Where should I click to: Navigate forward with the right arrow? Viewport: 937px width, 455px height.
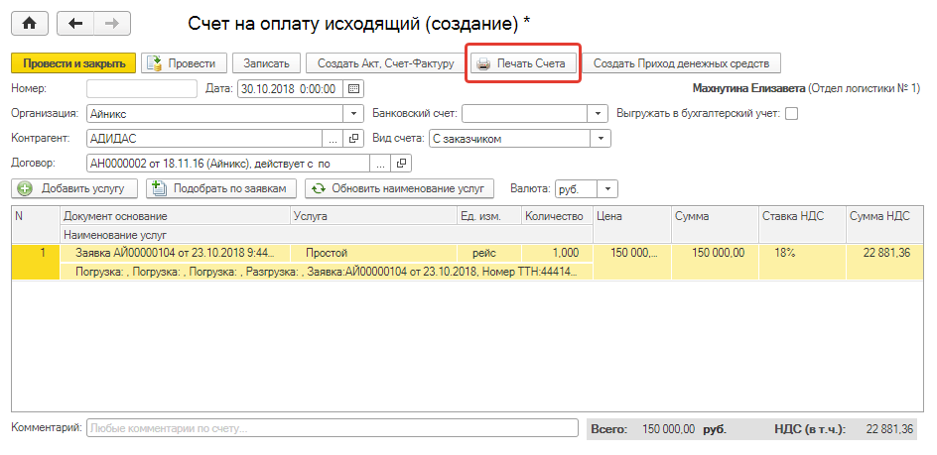pos(112,23)
